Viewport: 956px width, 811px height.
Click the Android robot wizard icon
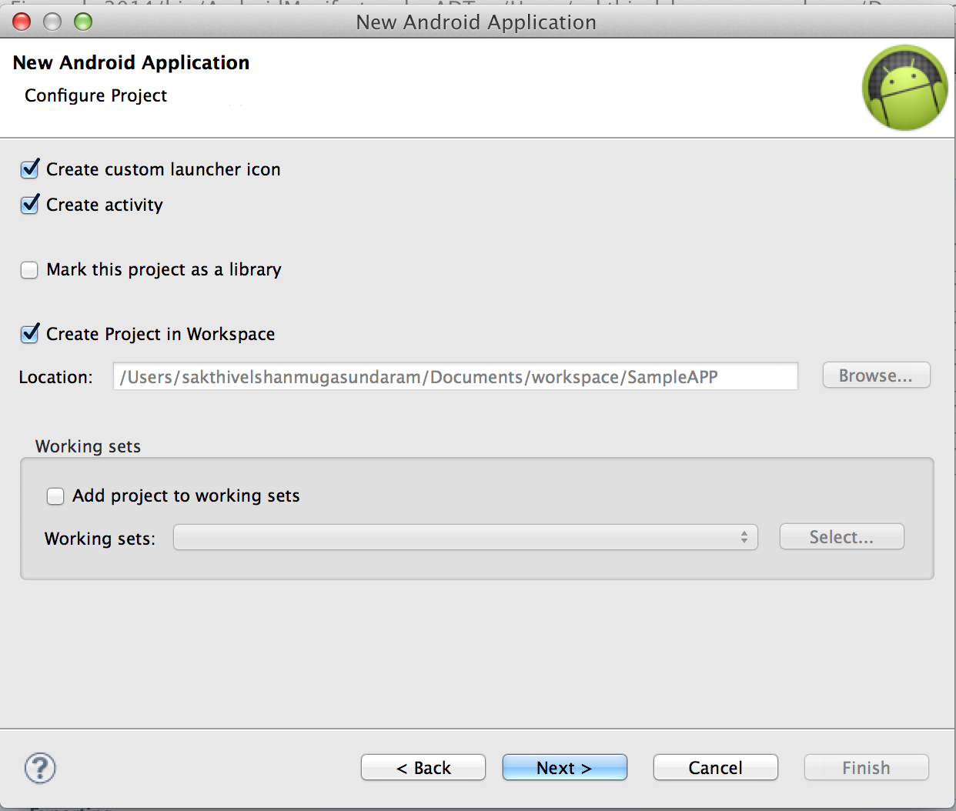tap(904, 88)
